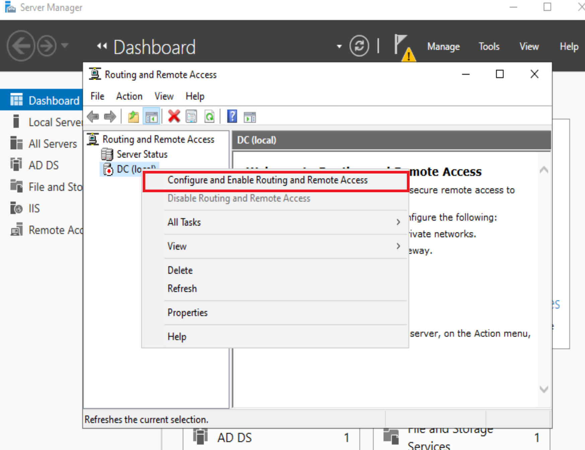
Task: Open the navigation history dropdown arrow
Action: 65,45
